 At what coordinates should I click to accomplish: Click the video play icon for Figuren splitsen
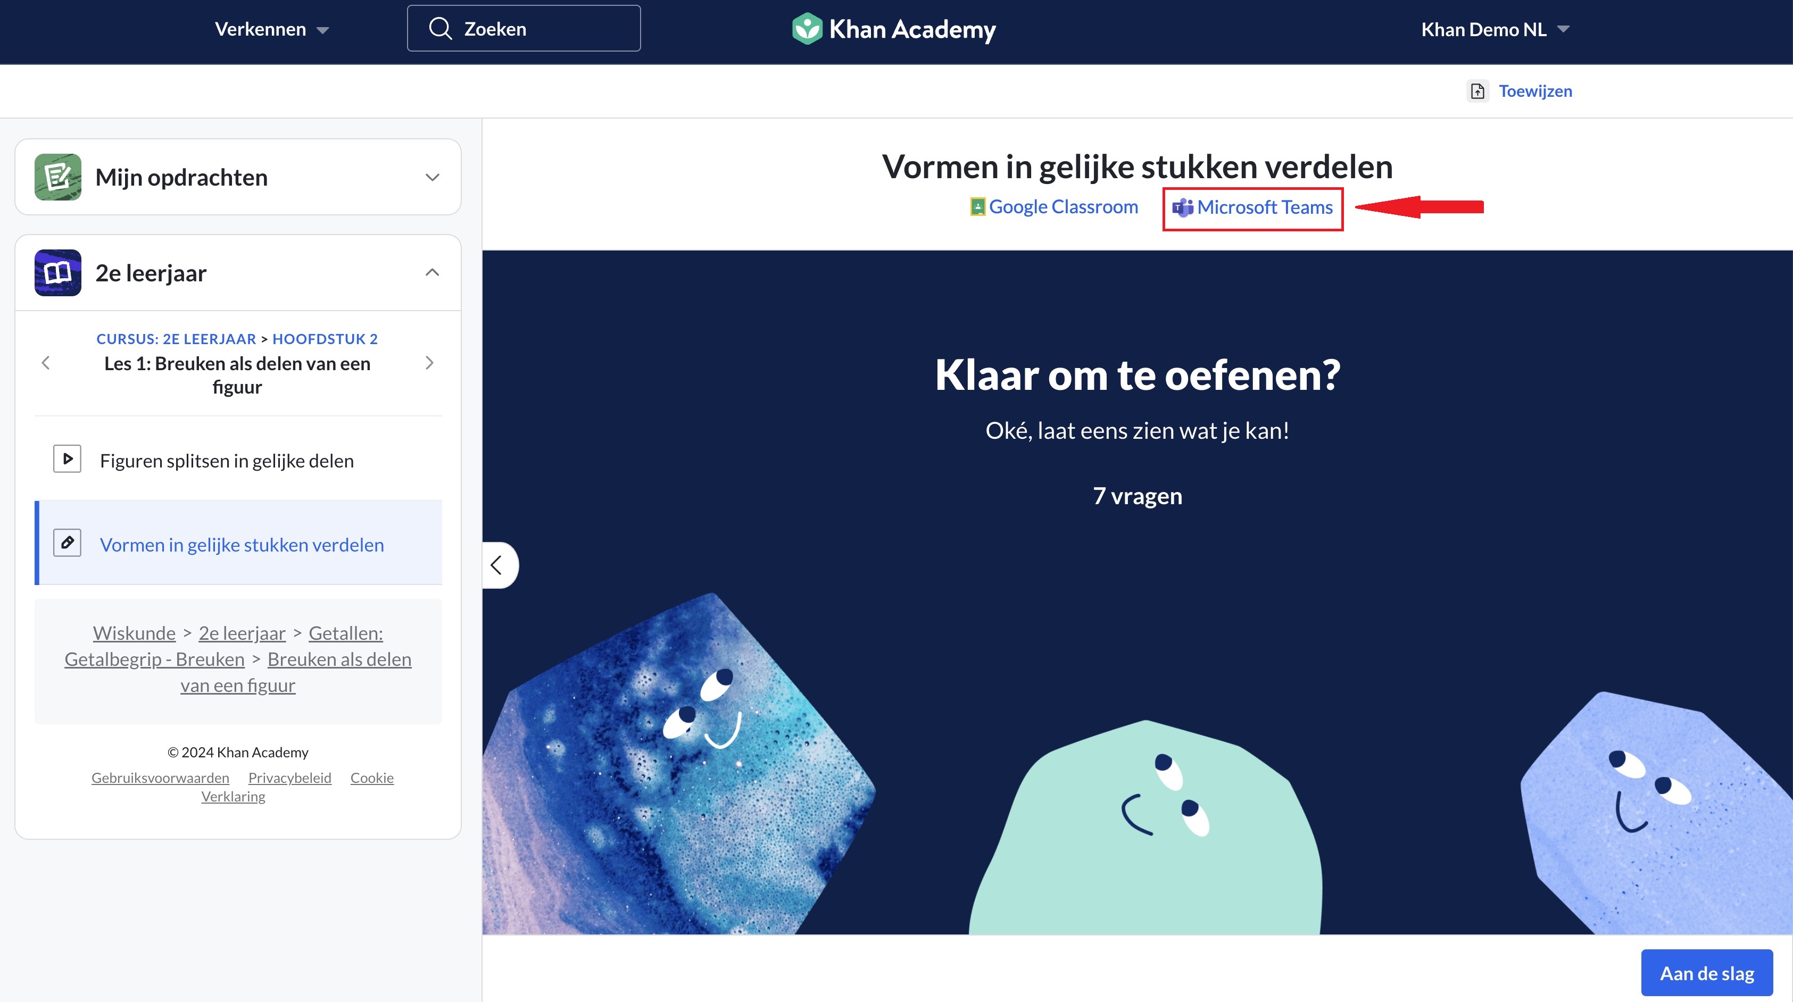tap(68, 460)
